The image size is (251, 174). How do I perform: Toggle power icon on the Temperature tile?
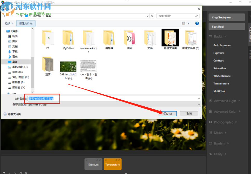click(119, 160)
